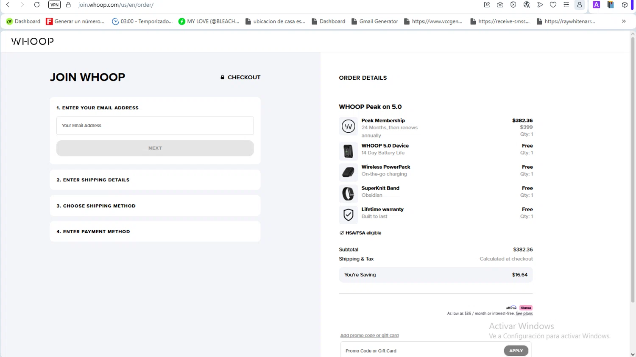View site security padlock info
This screenshot has height=357, width=636.
point(68,5)
